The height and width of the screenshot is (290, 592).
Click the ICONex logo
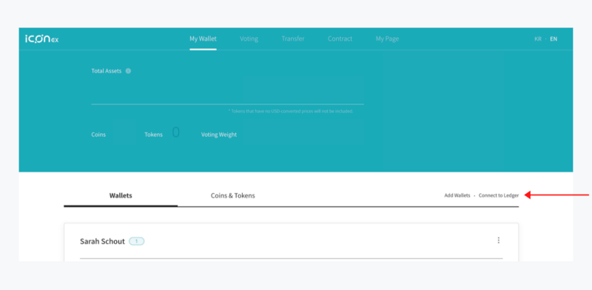42,39
